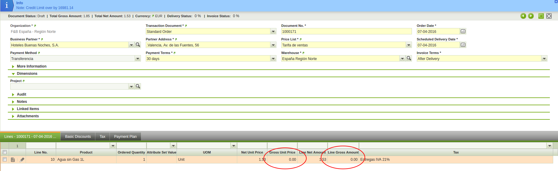This screenshot has width=558, height=171.
Task: Sort lines by Gross Unit Price column
Action: [282, 152]
